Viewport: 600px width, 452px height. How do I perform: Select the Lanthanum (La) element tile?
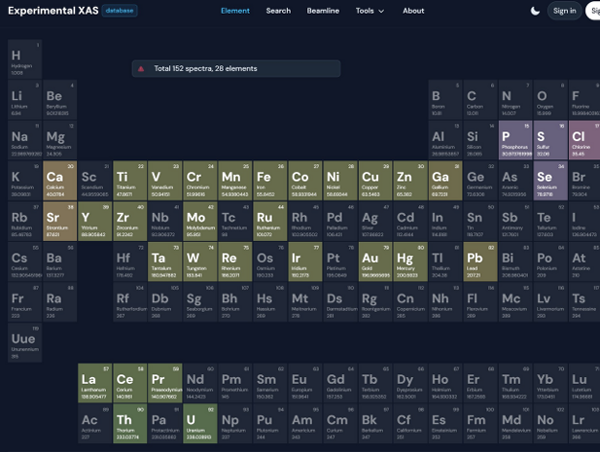[x=94, y=383]
